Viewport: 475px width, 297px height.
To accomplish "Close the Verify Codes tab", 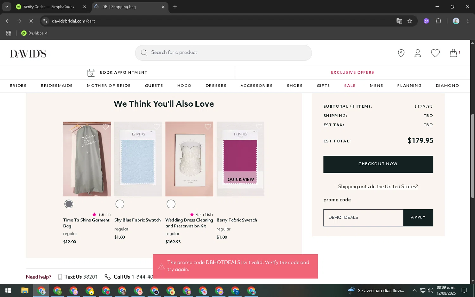I will tap(85, 7).
